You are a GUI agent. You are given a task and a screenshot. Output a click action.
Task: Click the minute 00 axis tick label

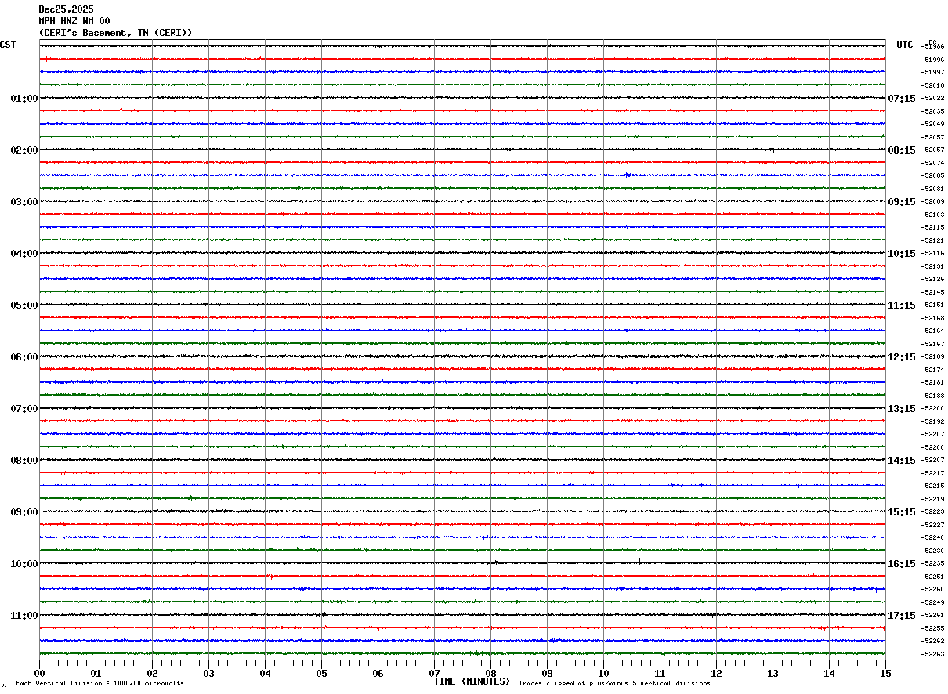[39, 673]
